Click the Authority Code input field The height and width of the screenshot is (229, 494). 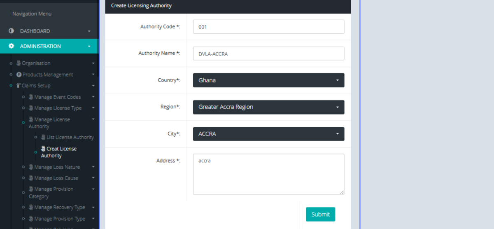(268, 27)
